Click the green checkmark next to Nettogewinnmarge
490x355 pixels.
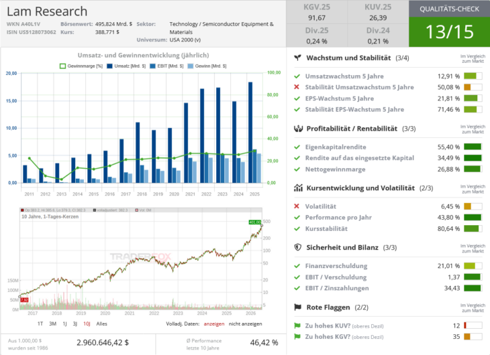(297, 169)
